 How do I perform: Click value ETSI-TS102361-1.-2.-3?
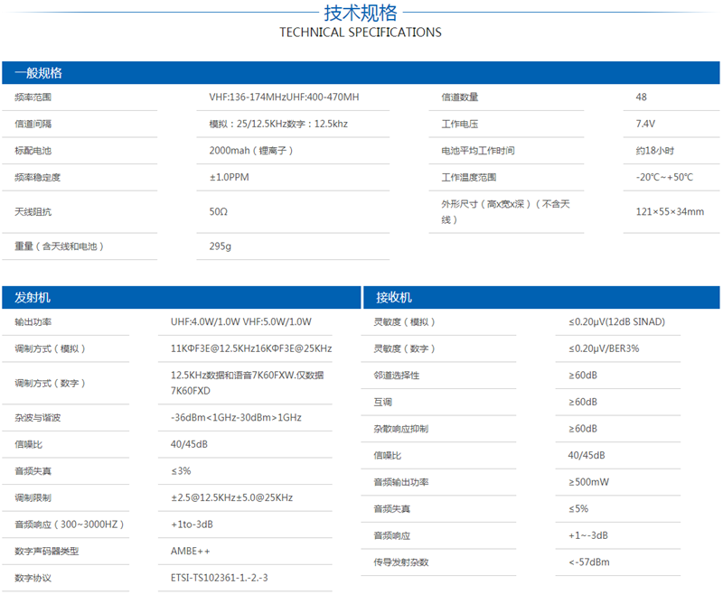[x=219, y=578]
